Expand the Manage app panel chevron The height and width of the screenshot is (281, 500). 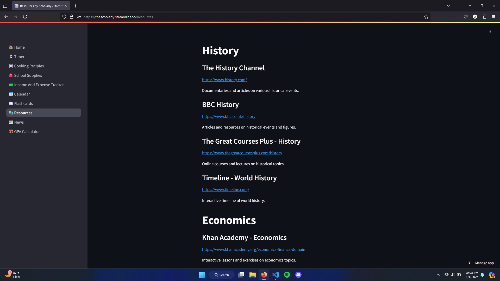click(x=470, y=263)
